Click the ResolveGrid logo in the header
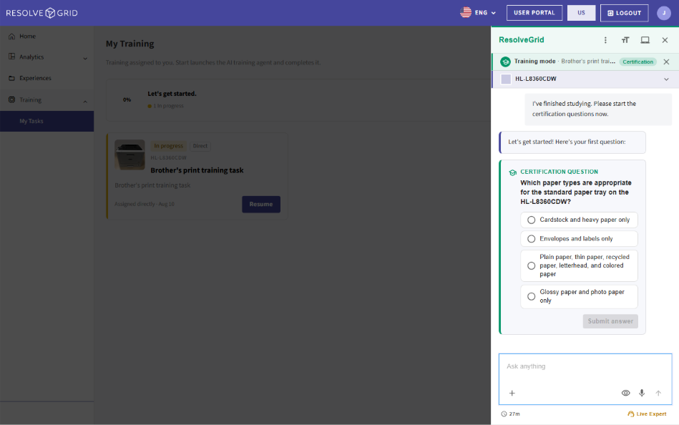The image size is (679, 425). point(42,13)
